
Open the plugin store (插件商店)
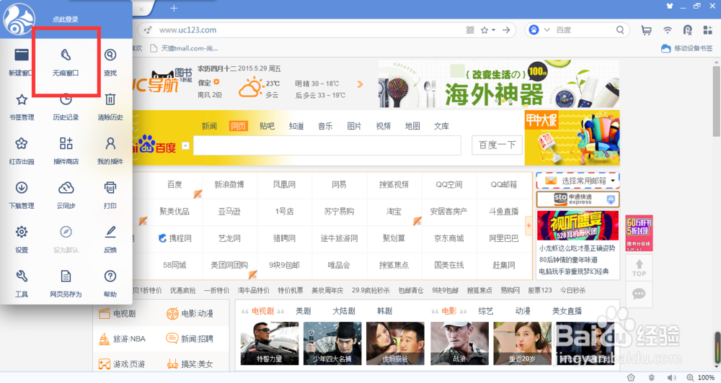pyautogui.click(x=66, y=151)
